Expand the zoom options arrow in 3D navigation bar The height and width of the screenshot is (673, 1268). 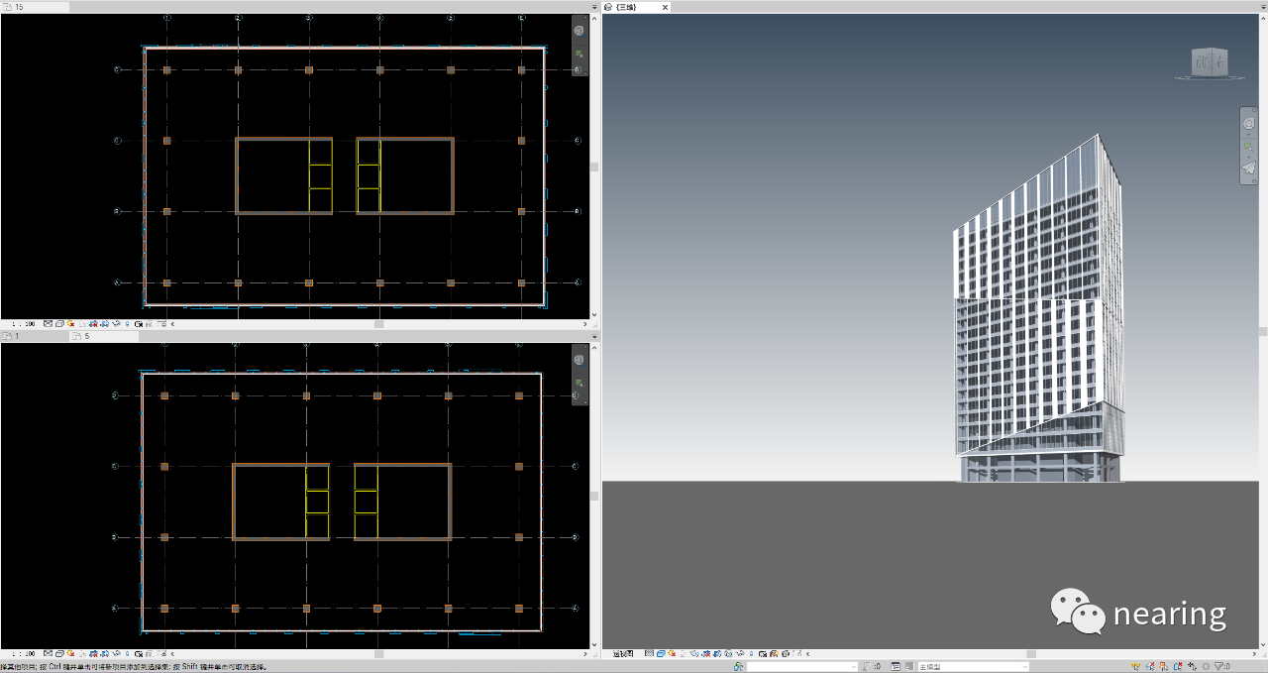pyautogui.click(x=1248, y=158)
